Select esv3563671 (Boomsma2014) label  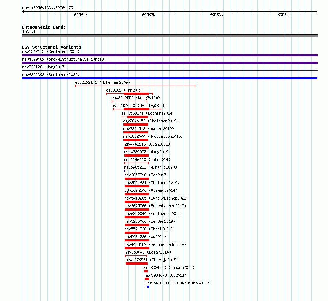coord(148,113)
